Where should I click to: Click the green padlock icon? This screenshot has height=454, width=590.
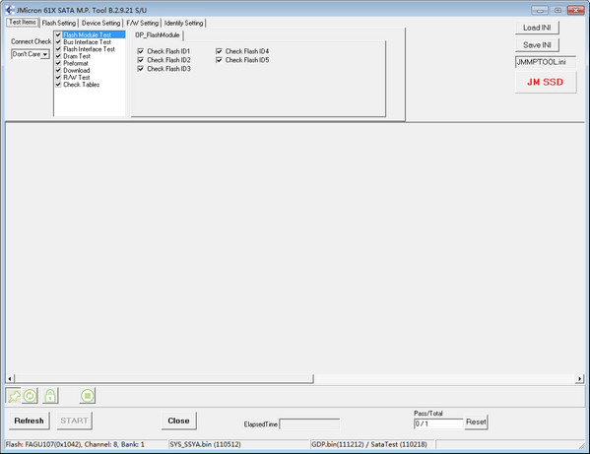coord(50,396)
